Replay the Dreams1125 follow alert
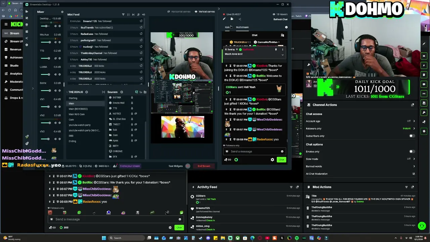 click(x=141, y=21)
